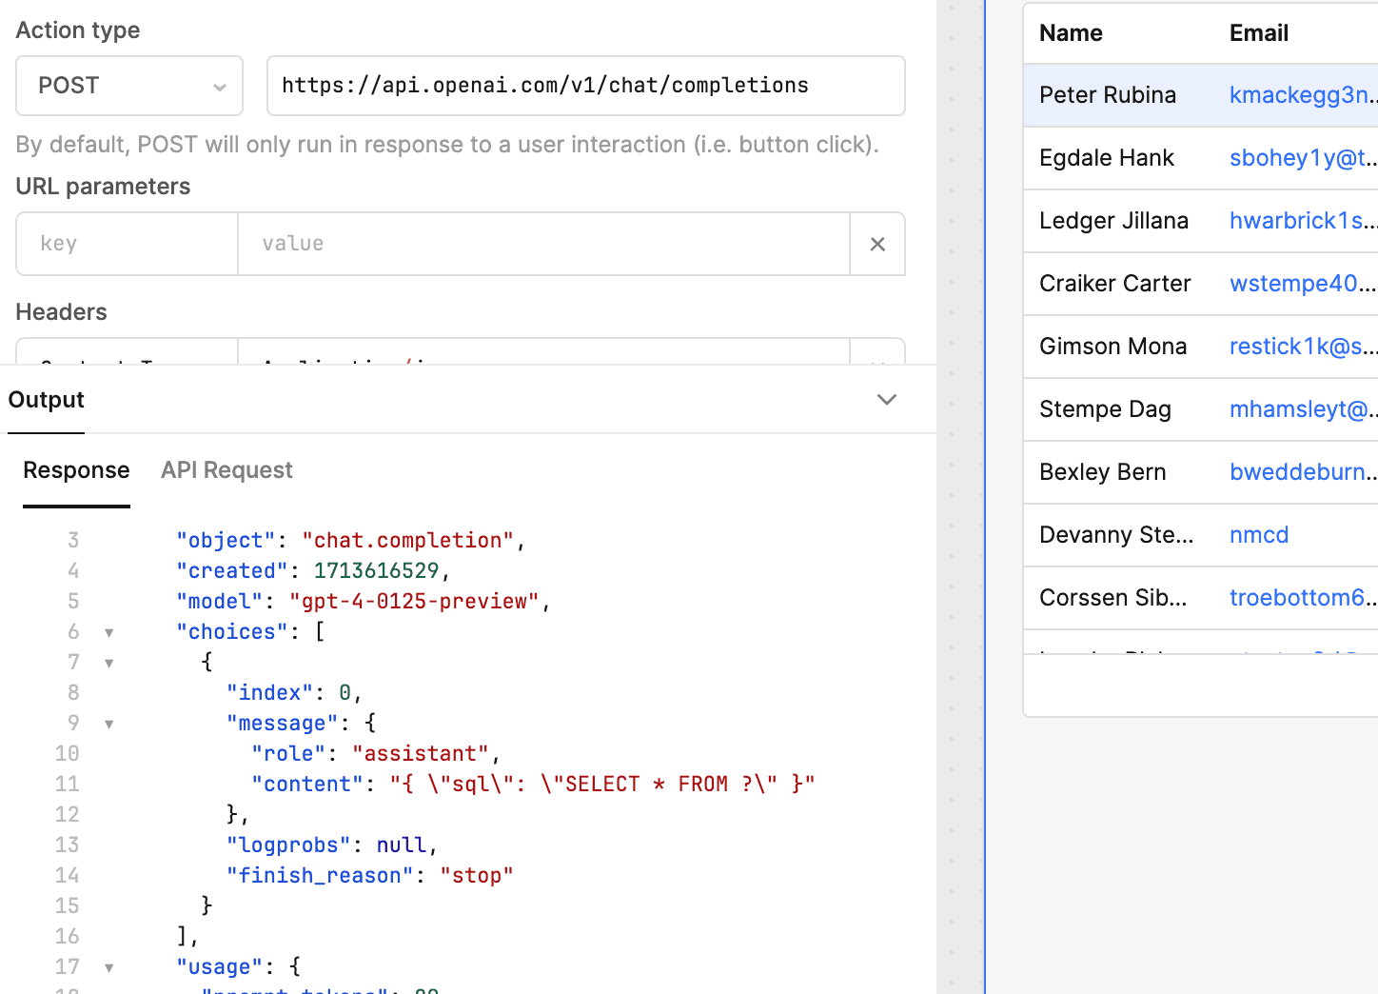Select the Response tab
The image size is (1378, 994).
(76, 470)
